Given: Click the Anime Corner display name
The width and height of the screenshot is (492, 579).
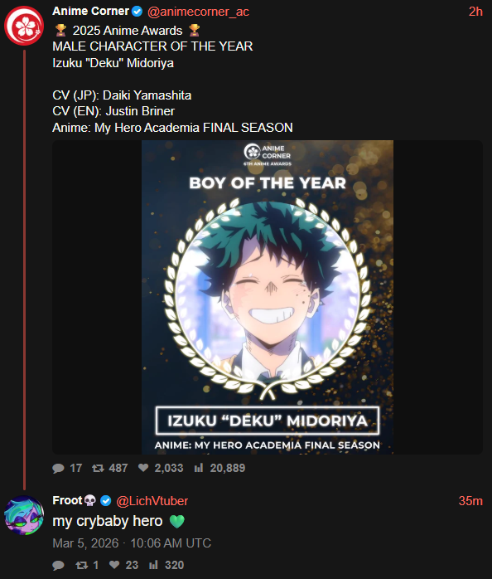Looking at the screenshot, I should (91, 12).
